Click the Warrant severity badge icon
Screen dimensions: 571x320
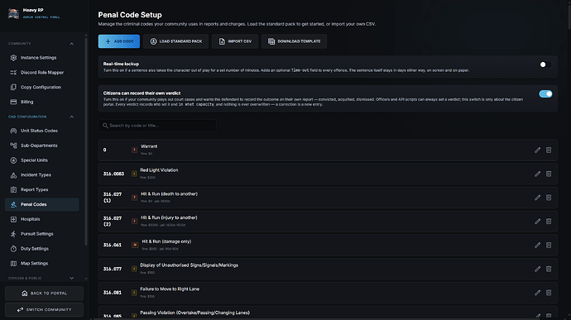coord(134,150)
